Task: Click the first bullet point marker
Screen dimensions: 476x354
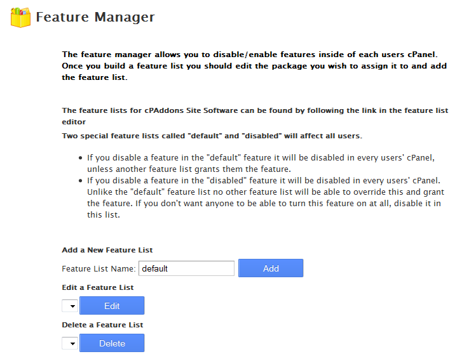Action: (80, 157)
